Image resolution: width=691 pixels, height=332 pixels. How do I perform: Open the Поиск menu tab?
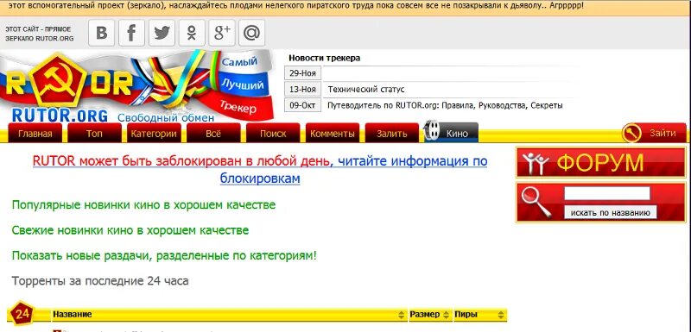pyautogui.click(x=273, y=134)
